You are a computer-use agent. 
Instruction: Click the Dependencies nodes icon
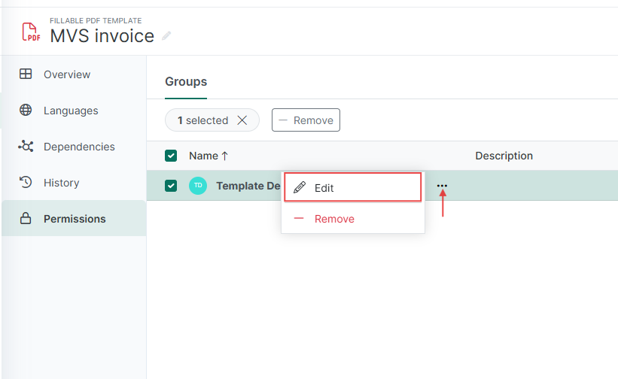(26, 147)
